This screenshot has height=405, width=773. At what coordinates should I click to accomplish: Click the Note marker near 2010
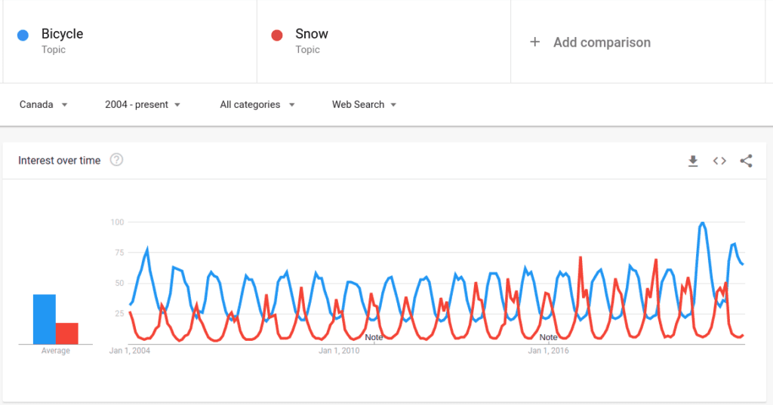[374, 337]
